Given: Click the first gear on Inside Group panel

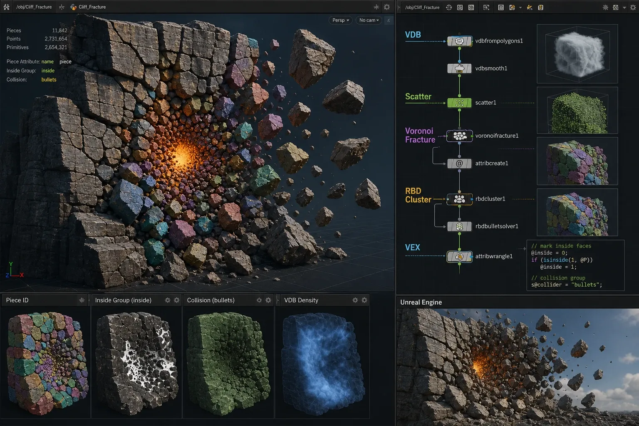Looking at the screenshot, I should click(x=168, y=300).
